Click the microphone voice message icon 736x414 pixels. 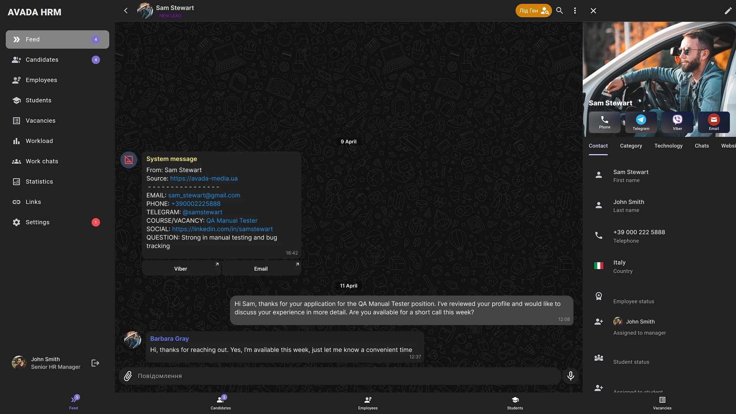coord(570,376)
